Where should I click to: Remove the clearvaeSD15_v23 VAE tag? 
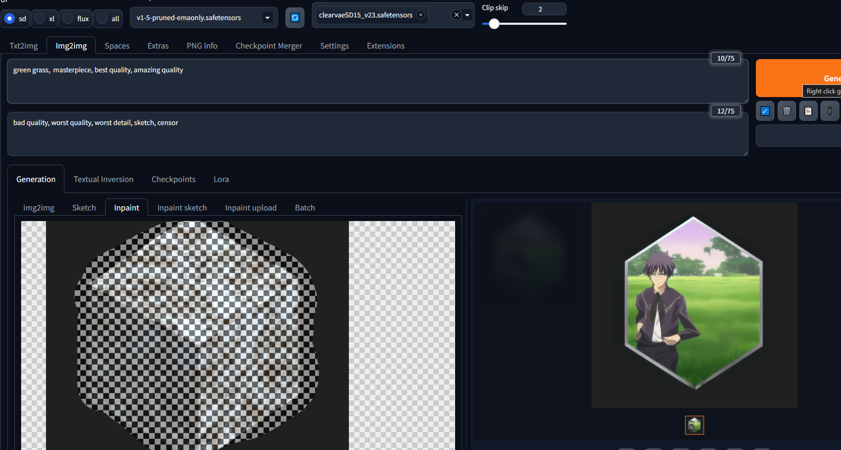(x=421, y=15)
